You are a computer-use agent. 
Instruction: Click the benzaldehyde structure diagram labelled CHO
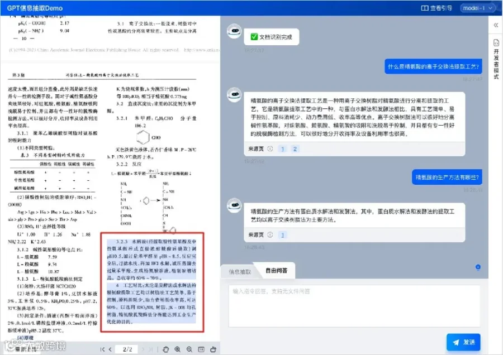[148, 137]
